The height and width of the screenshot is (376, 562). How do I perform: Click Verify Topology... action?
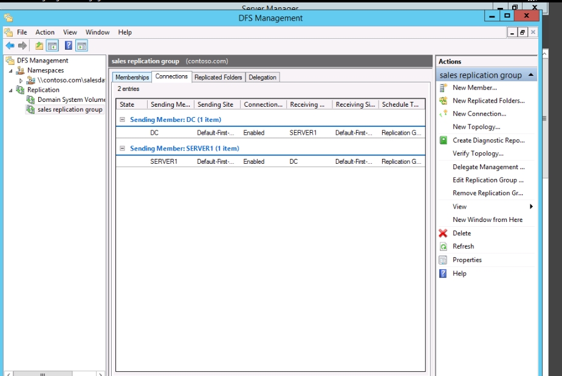tap(478, 153)
